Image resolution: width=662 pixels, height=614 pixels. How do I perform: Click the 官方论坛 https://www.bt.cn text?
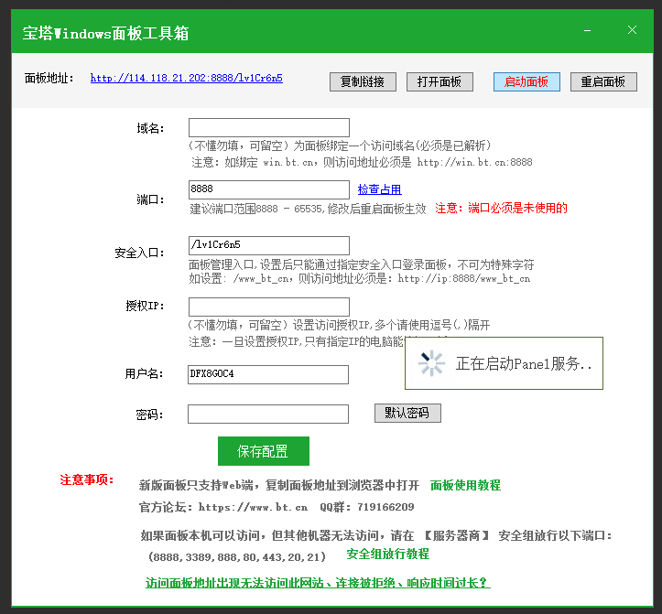[223, 507]
